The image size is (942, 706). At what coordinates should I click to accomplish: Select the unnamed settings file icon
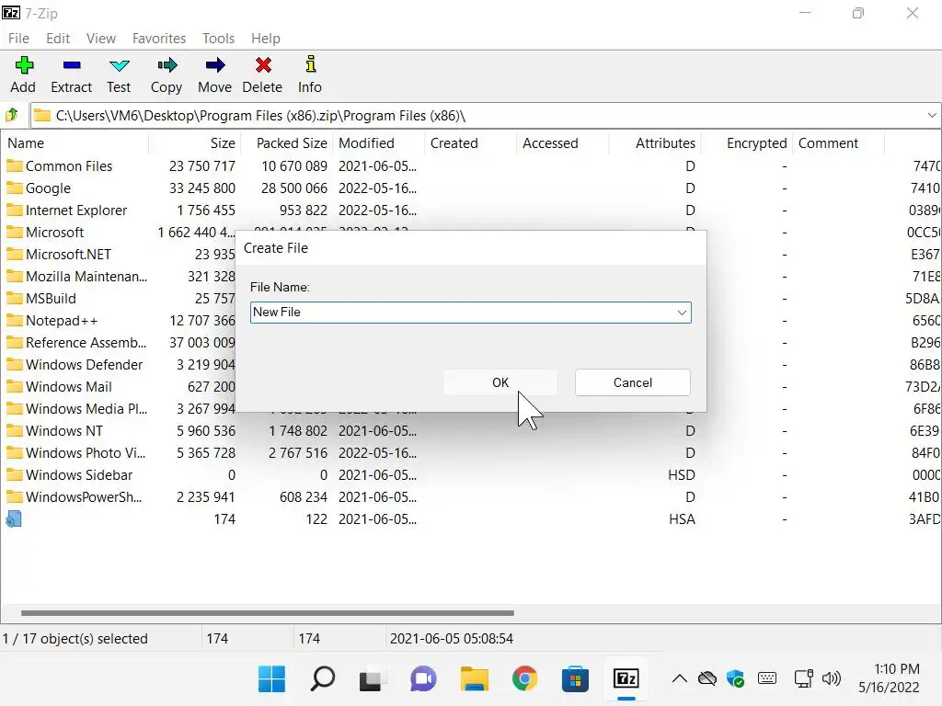pos(14,518)
